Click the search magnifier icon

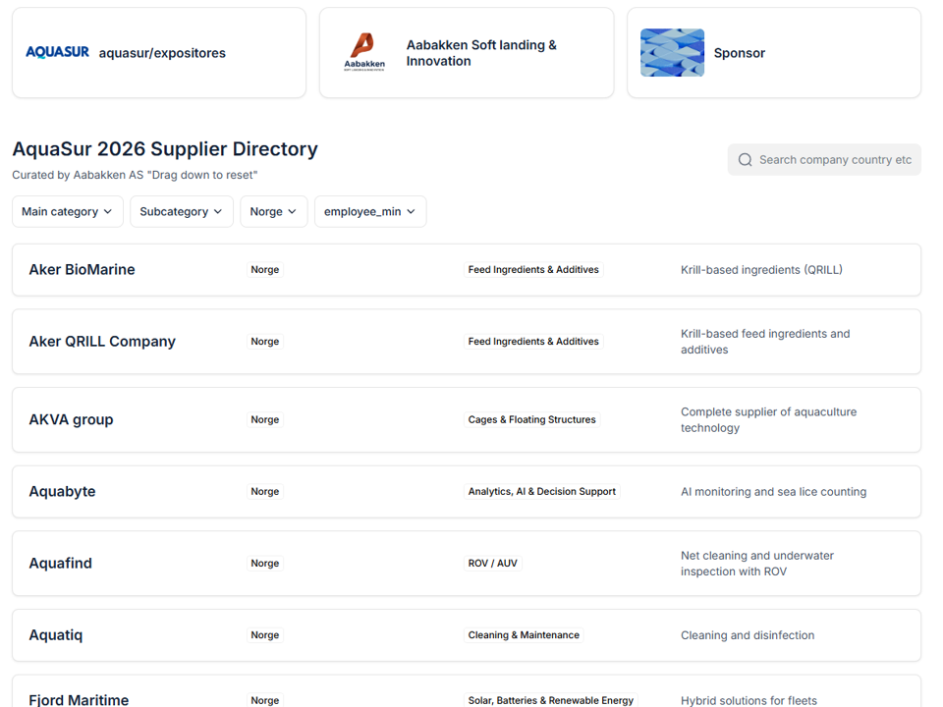746,160
